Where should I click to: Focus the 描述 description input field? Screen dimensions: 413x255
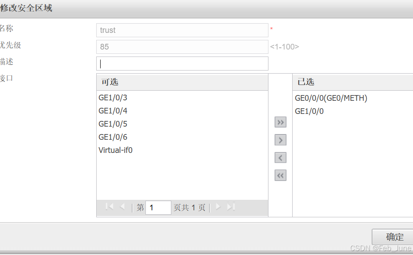point(182,64)
